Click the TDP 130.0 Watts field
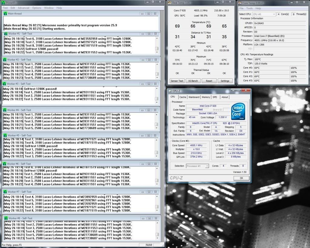 pos(280,64)
